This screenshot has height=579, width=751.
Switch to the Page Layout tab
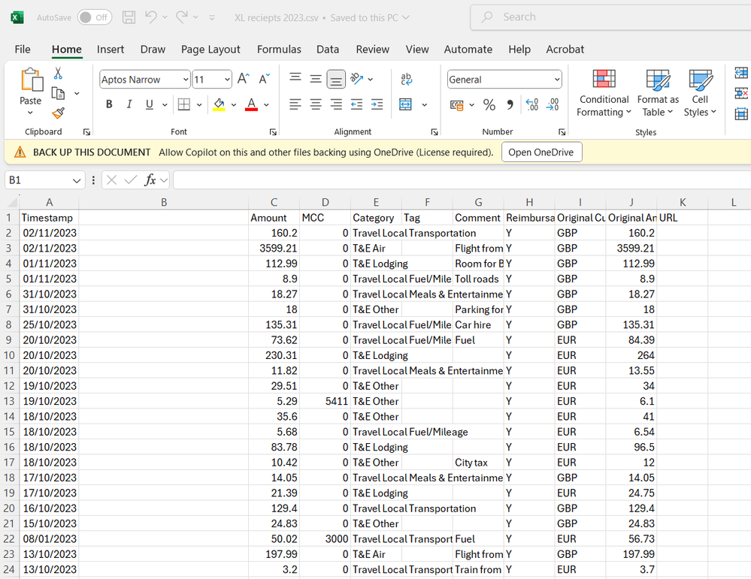(210, 50)
